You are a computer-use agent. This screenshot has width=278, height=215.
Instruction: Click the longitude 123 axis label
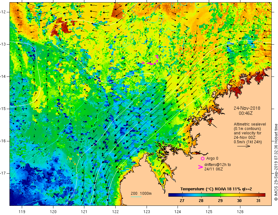tap(147, 212)
